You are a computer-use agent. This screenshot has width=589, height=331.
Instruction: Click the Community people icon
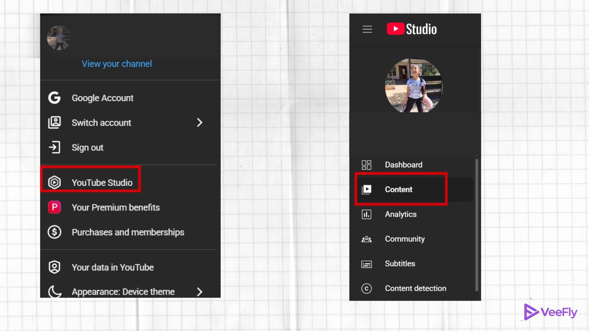click(367, 239)
